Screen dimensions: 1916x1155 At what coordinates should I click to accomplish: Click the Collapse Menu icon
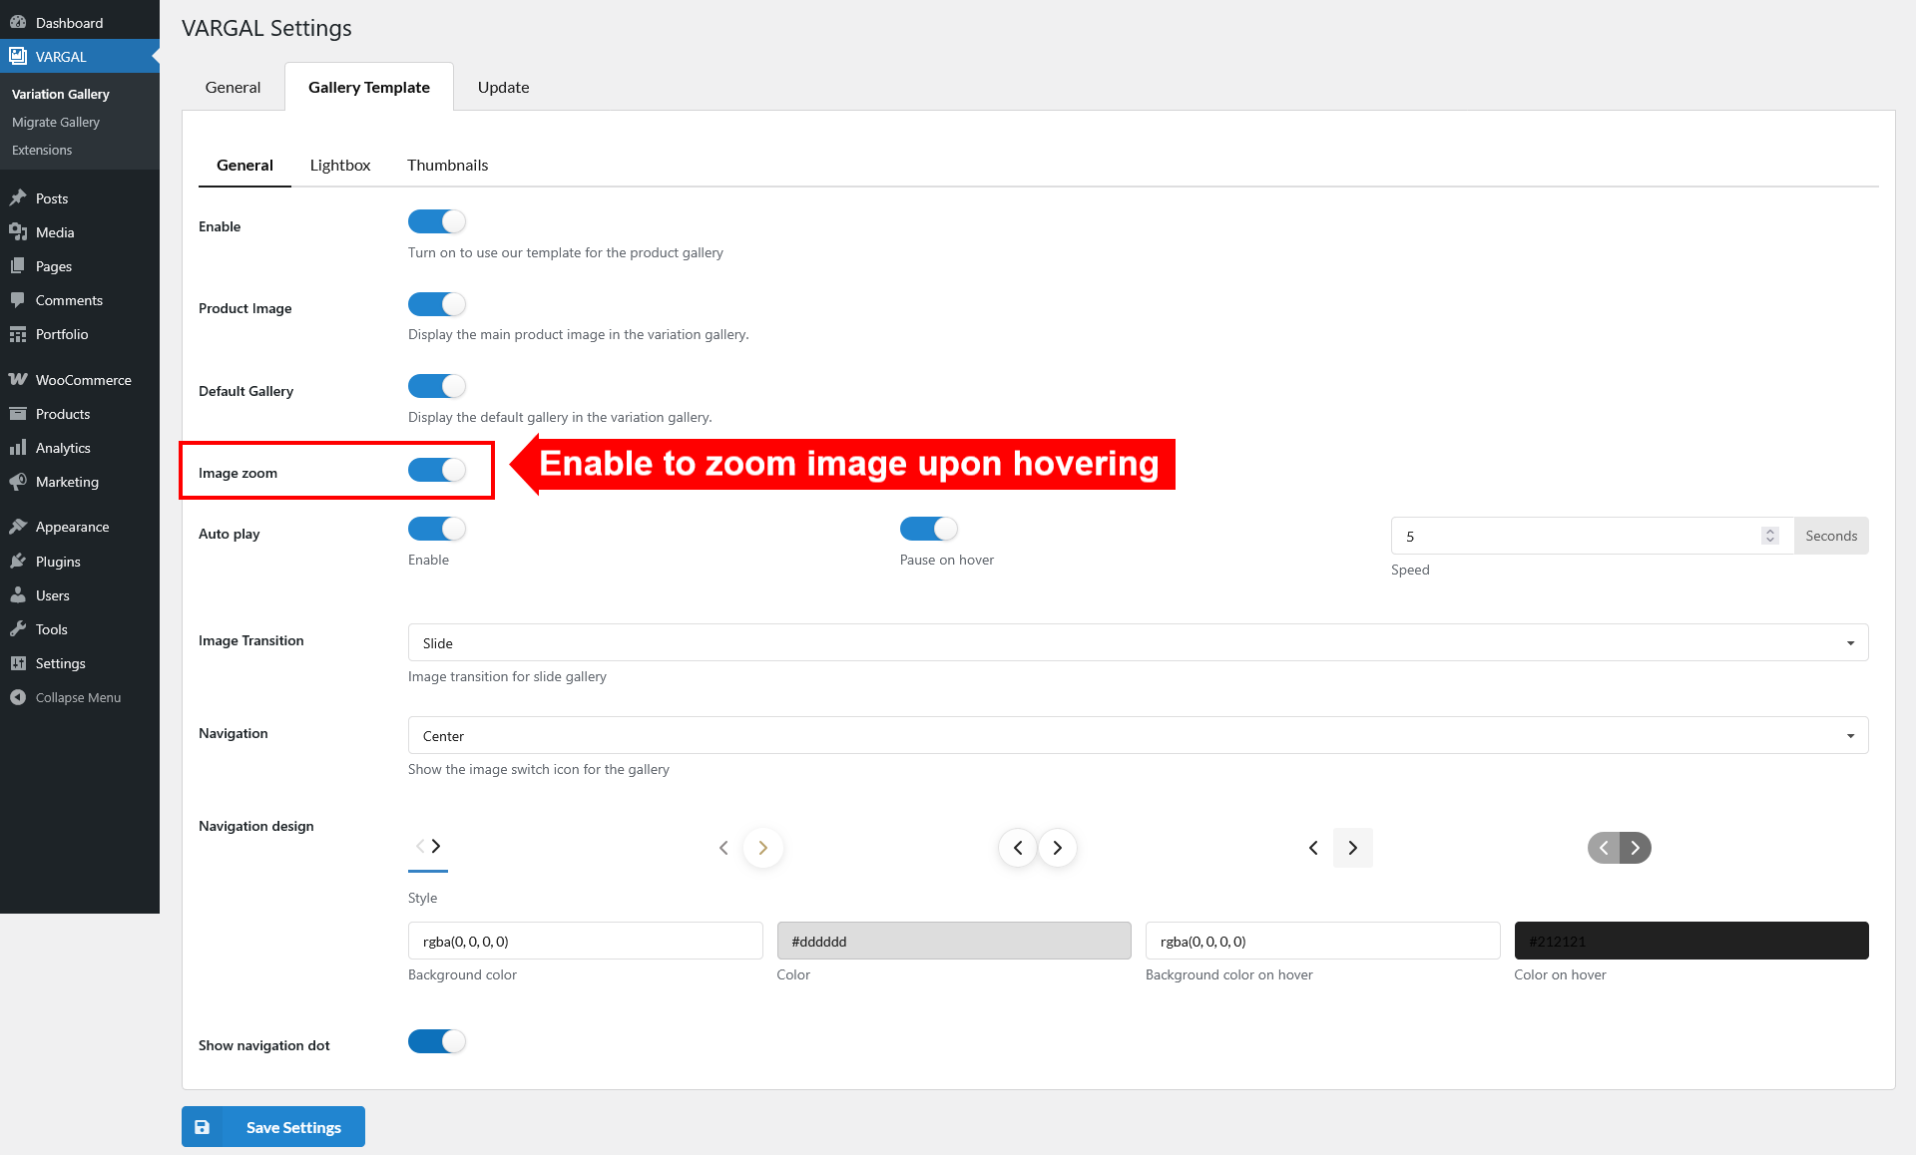pos(18,696)
